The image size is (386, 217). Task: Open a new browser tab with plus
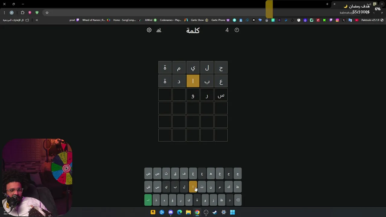click(x=327, y=4)
